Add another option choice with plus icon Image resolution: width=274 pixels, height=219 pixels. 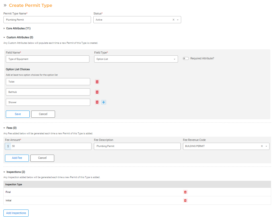(104, 102)
